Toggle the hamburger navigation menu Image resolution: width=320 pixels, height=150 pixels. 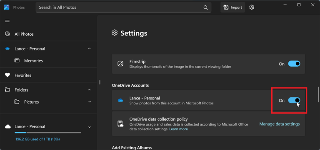pyautogui.click(x=7, y=22)
